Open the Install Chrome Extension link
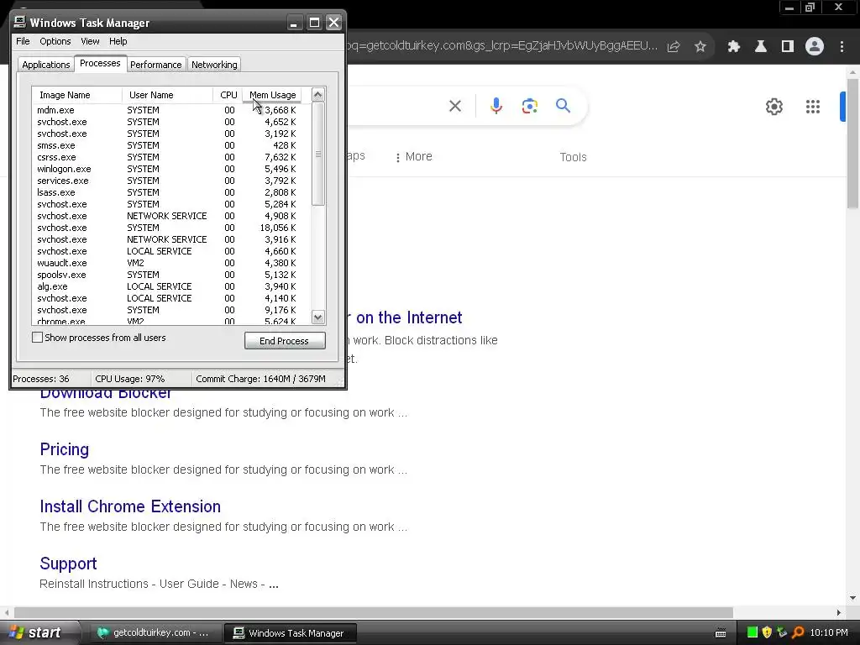860x645 pixels. 130,506
